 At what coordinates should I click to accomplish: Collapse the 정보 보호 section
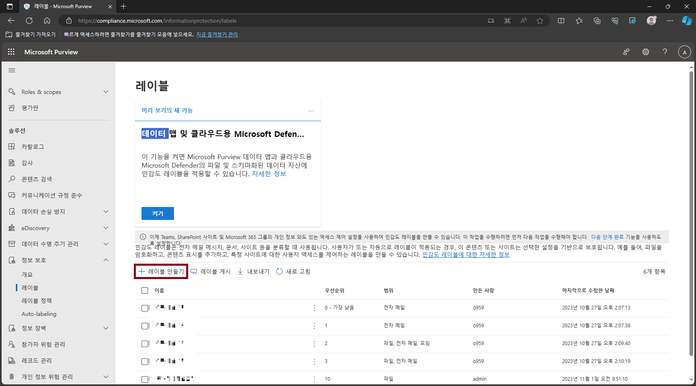click(x=105, y=260)
